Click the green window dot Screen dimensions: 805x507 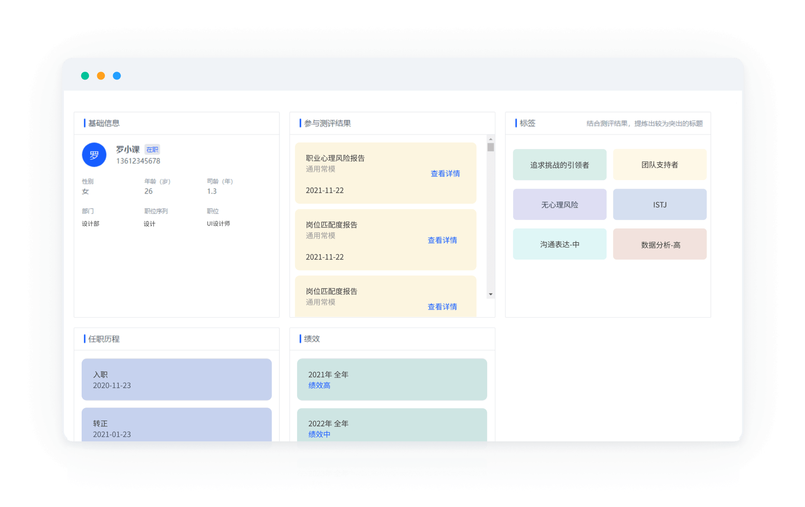pyautogui.click(x=85, y=76)
